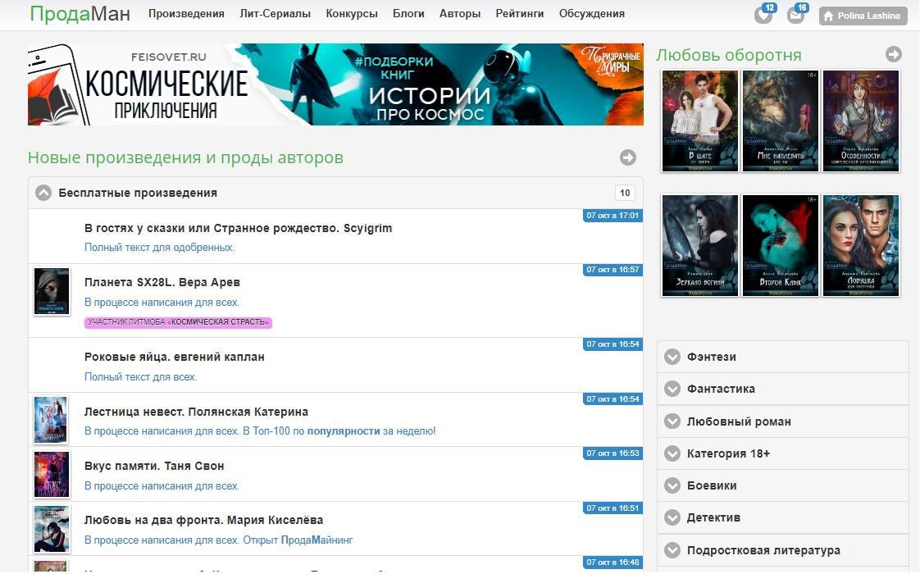The height and width of the screenshot is (574, 920).
Task: Expand the Фантастика category
Action: 672,389
